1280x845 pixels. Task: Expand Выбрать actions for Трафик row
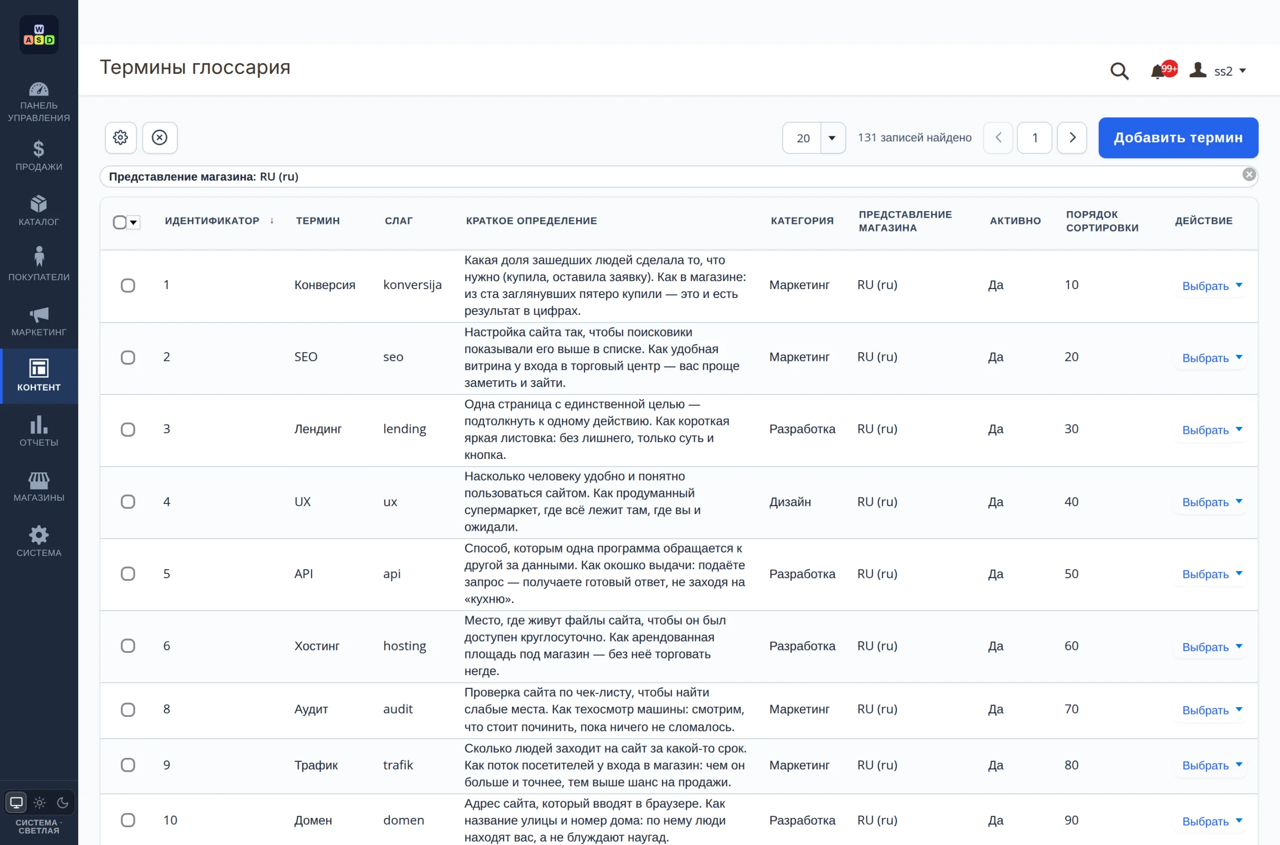[x=1212, y=765]
